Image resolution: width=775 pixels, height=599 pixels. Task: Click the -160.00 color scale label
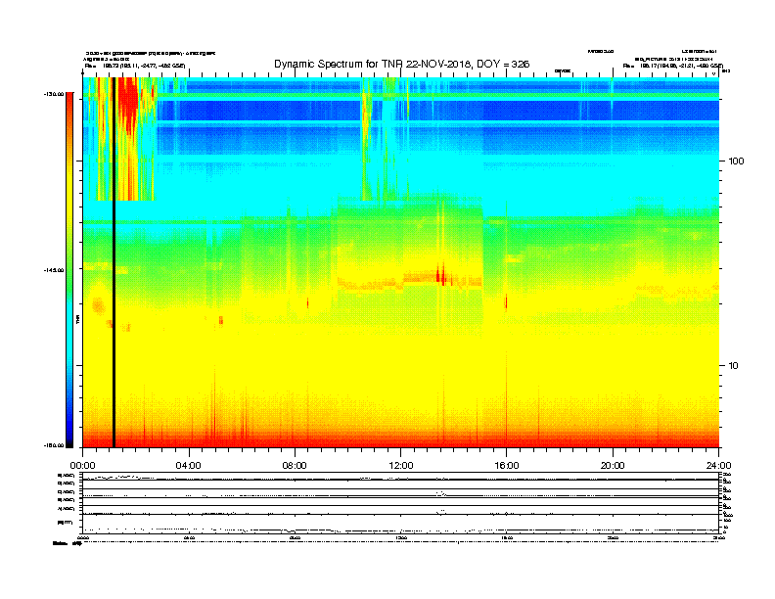(54, 445)
